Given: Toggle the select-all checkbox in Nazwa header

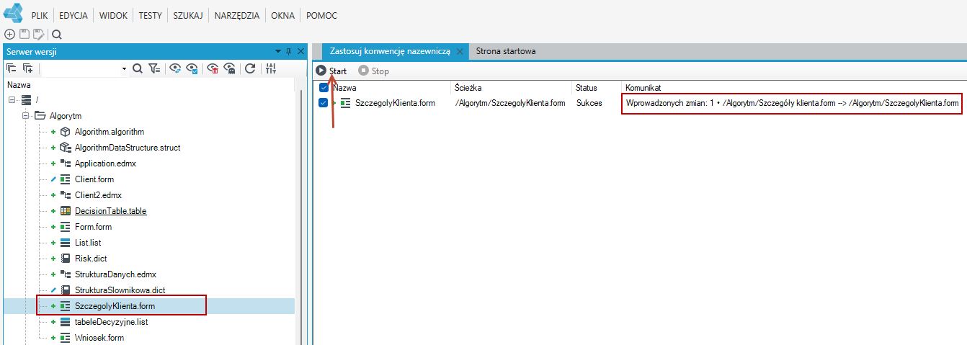Looking at the screenshot, I should 324,87.
